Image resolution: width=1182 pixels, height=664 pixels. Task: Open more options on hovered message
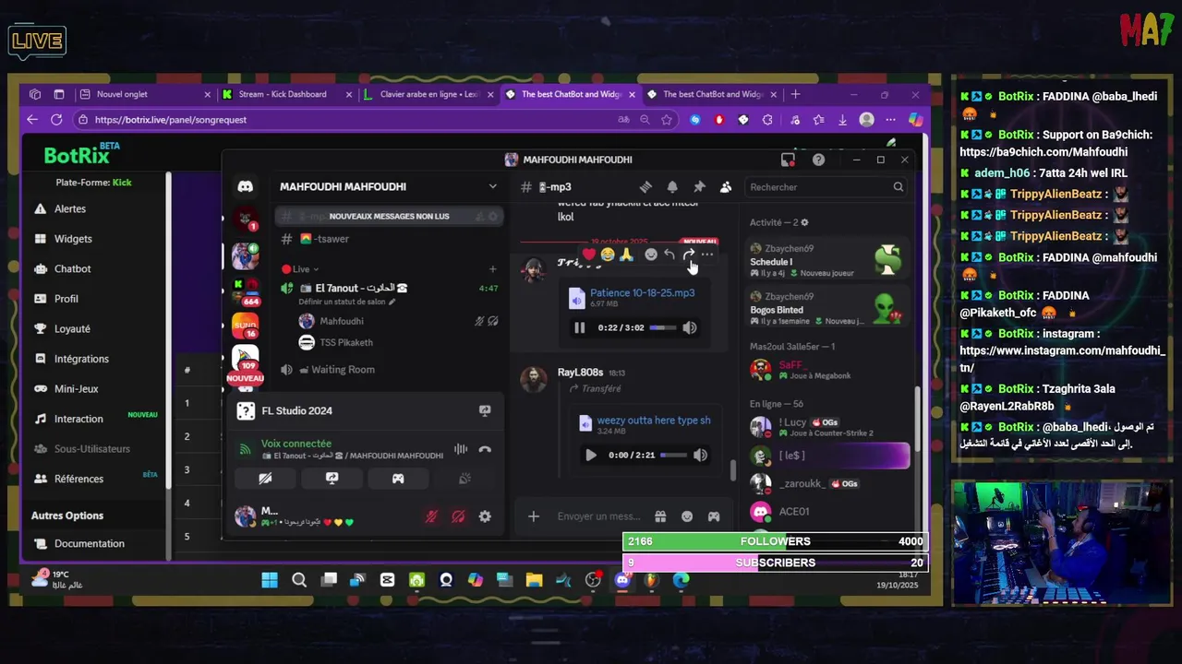pyautogui.click(x=706, y=255)
